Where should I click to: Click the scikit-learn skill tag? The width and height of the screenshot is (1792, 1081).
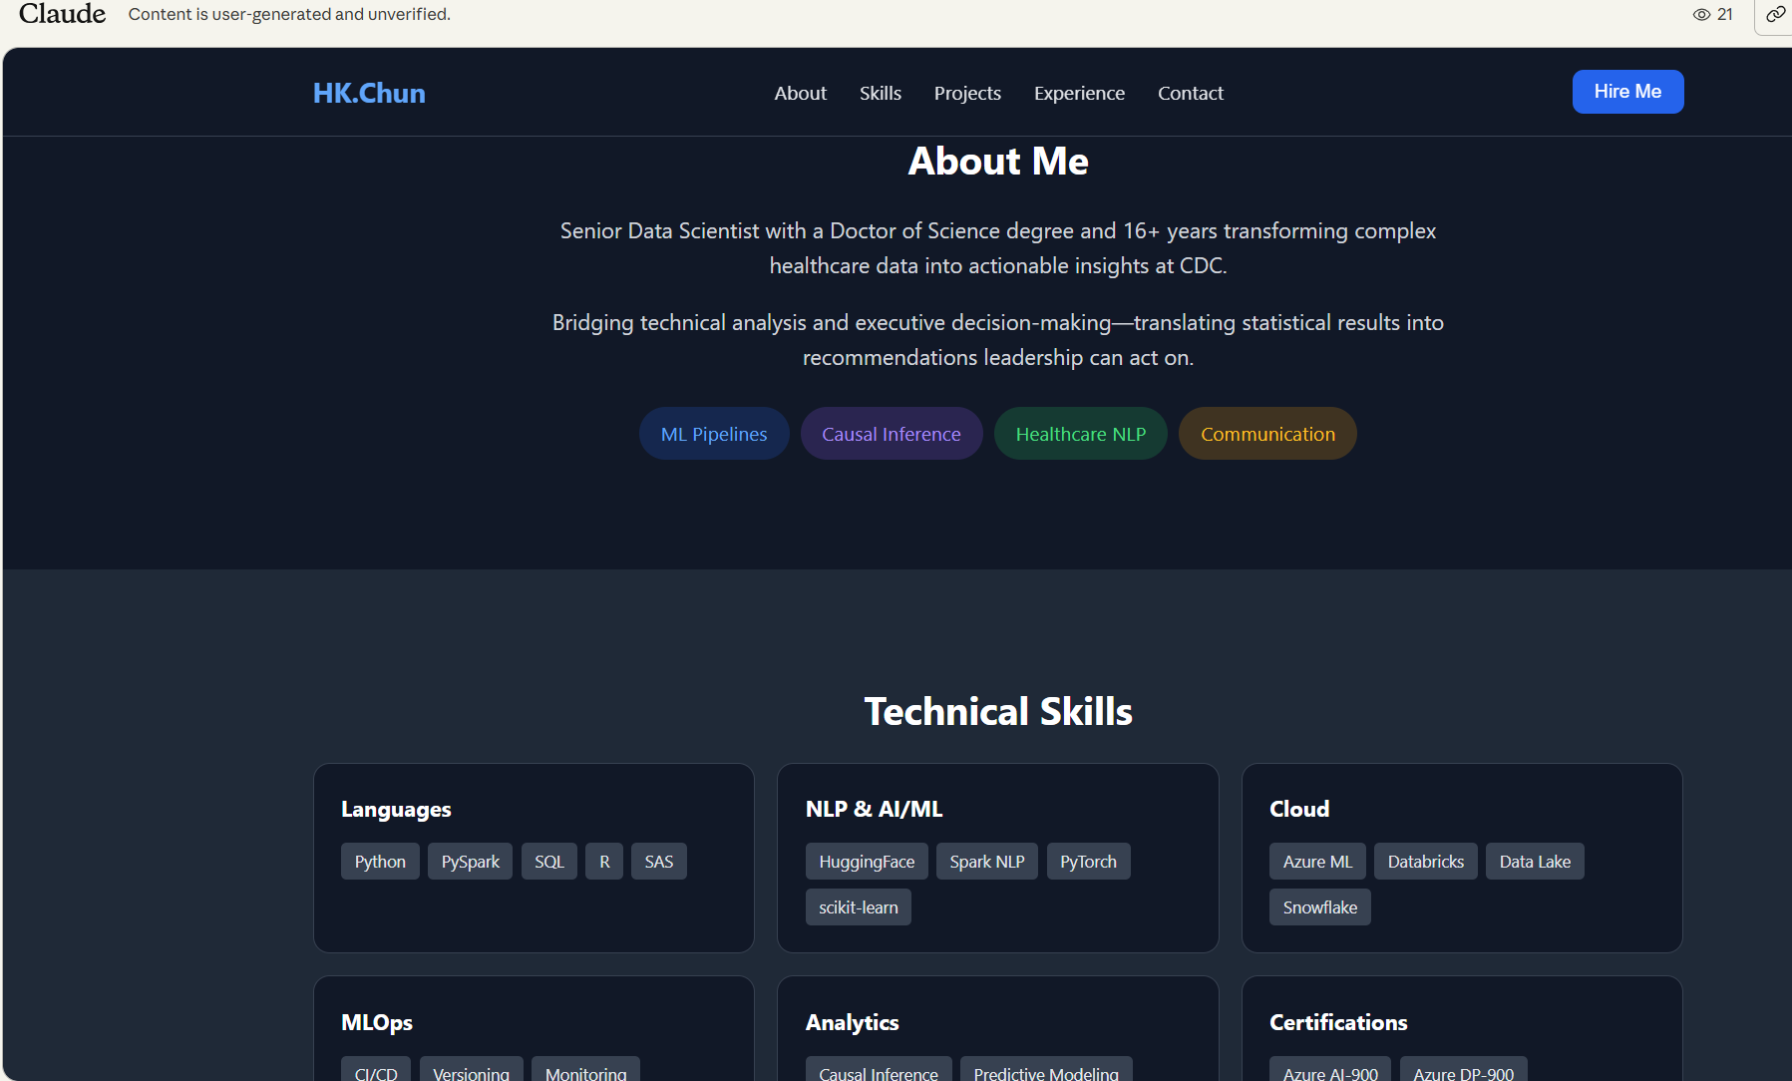tap(859, 907)
